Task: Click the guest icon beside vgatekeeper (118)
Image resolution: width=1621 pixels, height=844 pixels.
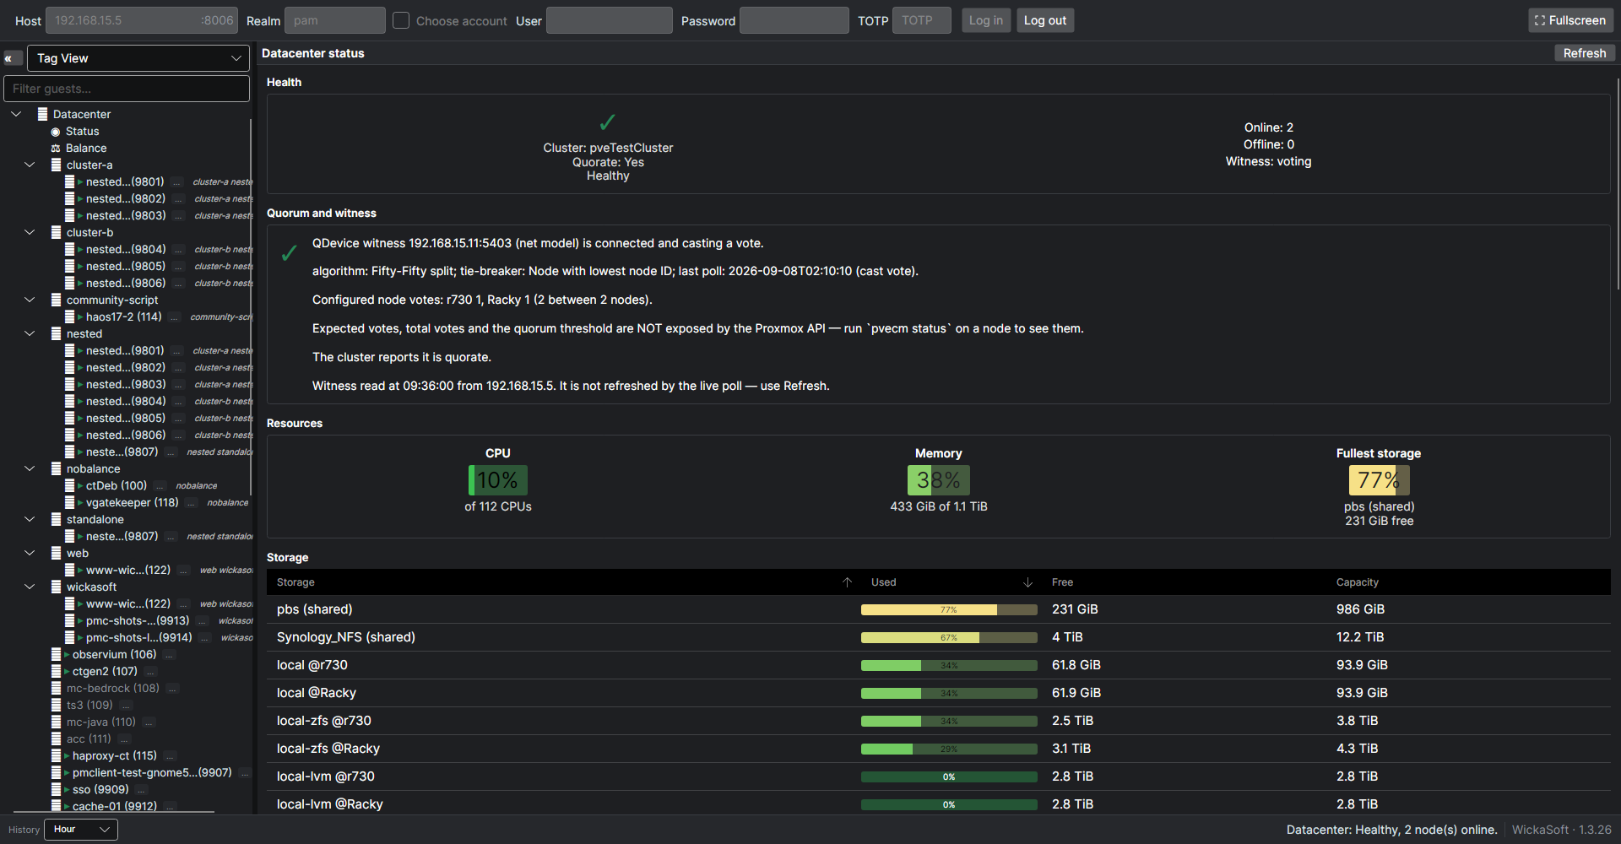Action: click(69, 502)
